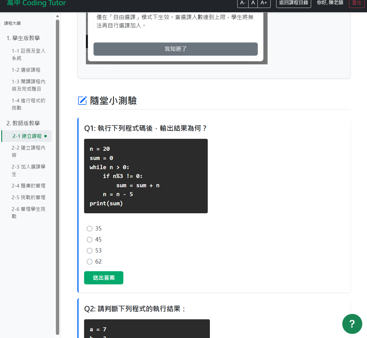
Task: Pick answer option 62
Action: (90, 262)
